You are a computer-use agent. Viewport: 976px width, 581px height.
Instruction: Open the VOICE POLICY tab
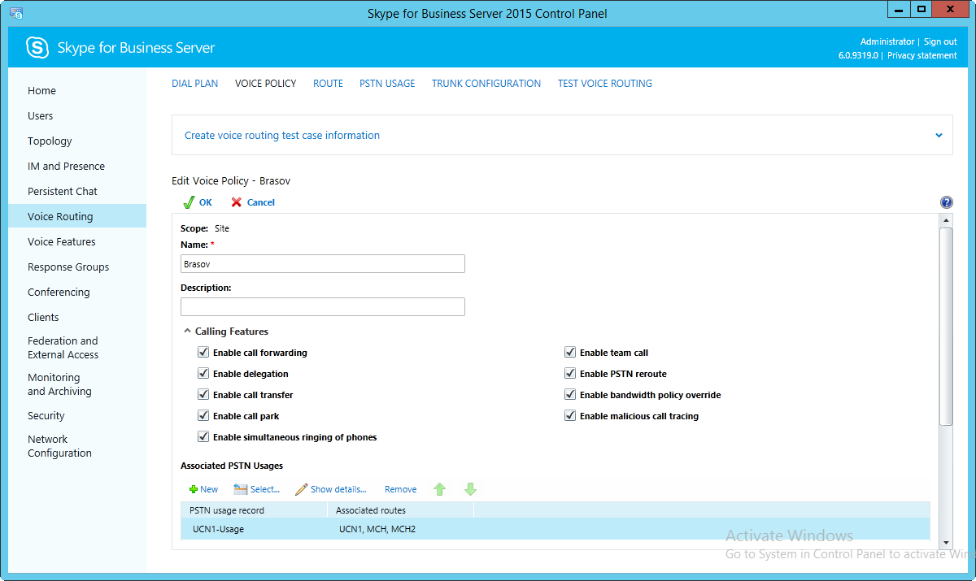[x=266, y=84]
